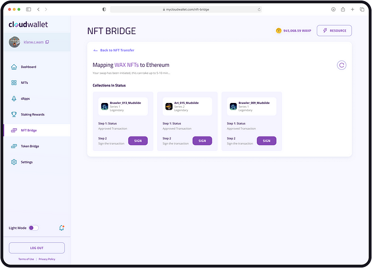Viewport: 372px width, 268px height.
Task: Open the Settings gear icon
Action: 14,162
